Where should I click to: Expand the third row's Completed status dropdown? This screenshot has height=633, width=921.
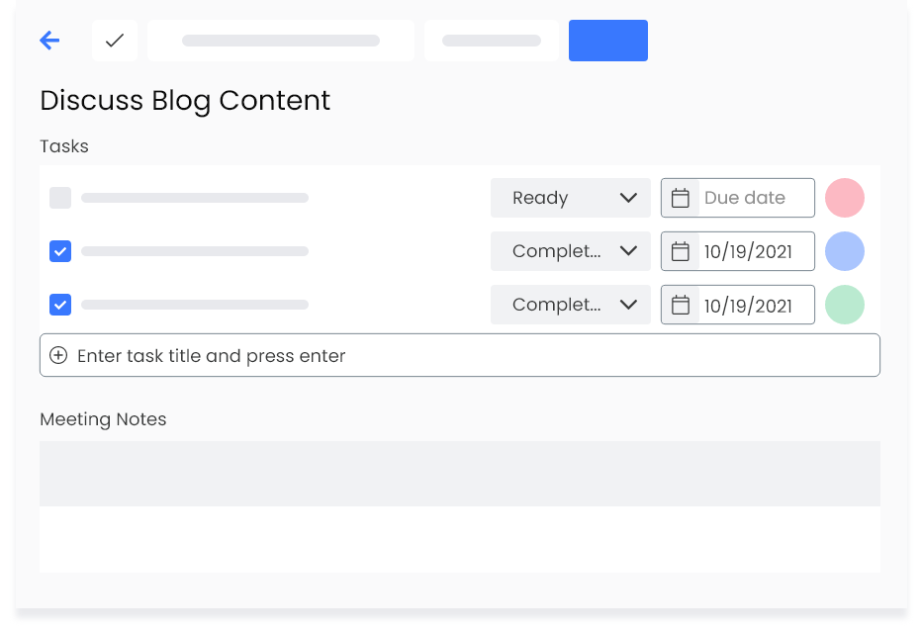pyautogui.click(x=571, y=305)
